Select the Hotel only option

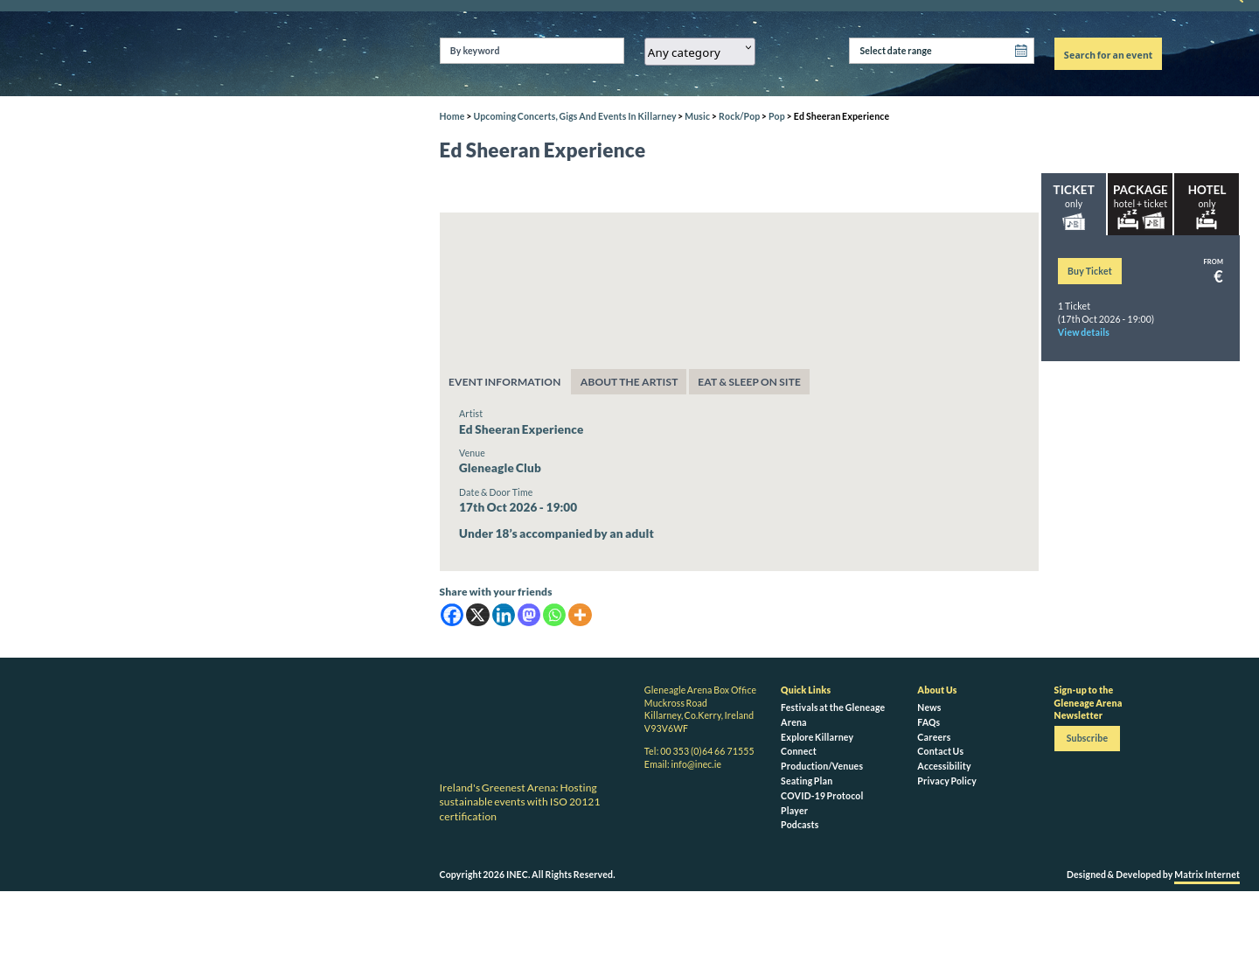pos(1207,204)
